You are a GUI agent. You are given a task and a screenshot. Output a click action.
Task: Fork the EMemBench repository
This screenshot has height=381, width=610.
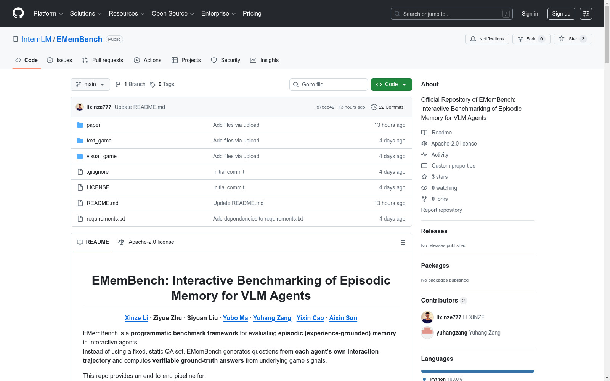[531, 39]
